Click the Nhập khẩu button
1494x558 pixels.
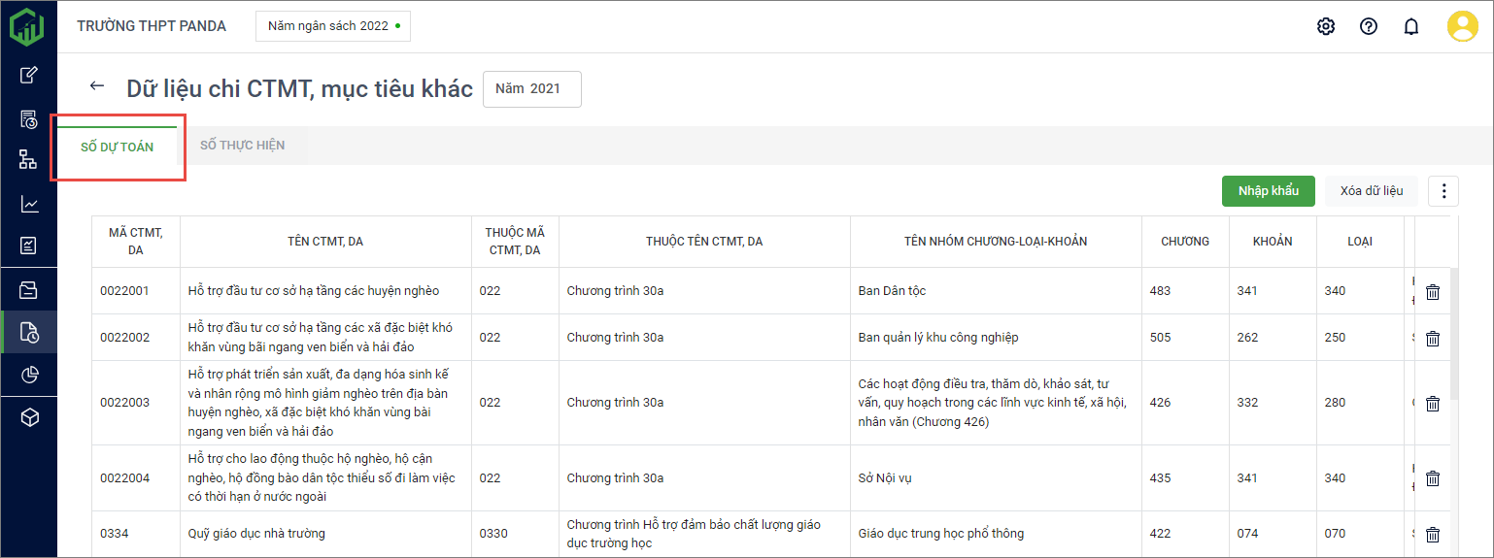[1268, 191]
